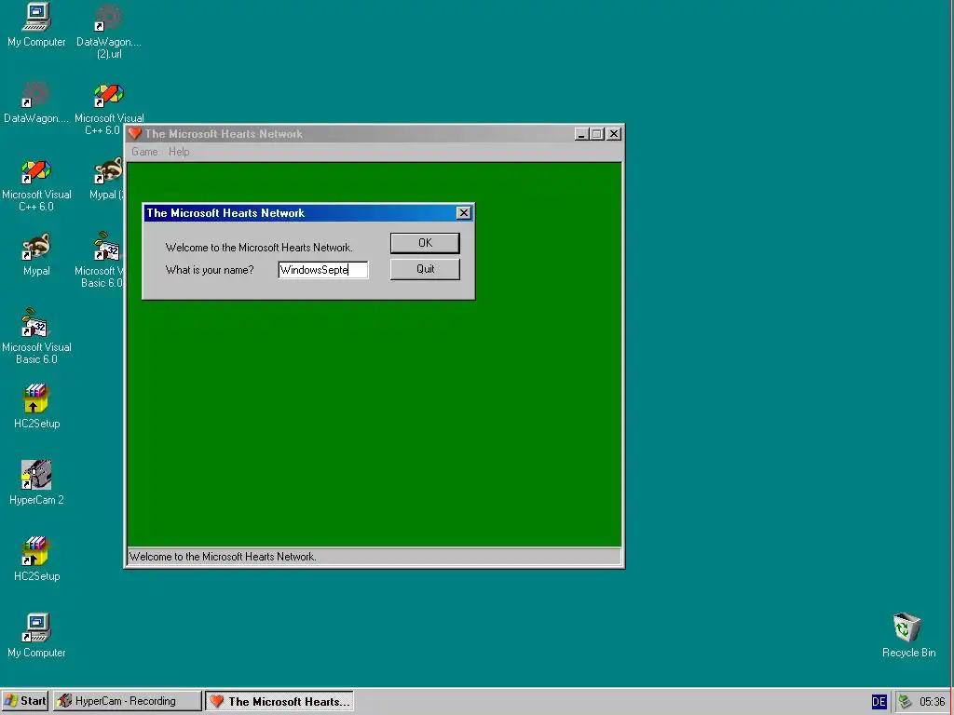The height and width of the screenshot is (715, 954).
Task: Click the name input field containing WindowsSepte
Action: [x=323, y=270]
